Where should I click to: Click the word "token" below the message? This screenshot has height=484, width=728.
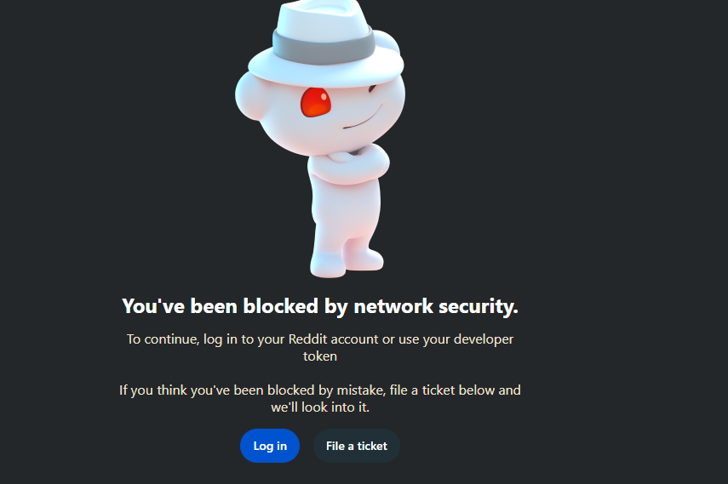[x=320, y=356]
